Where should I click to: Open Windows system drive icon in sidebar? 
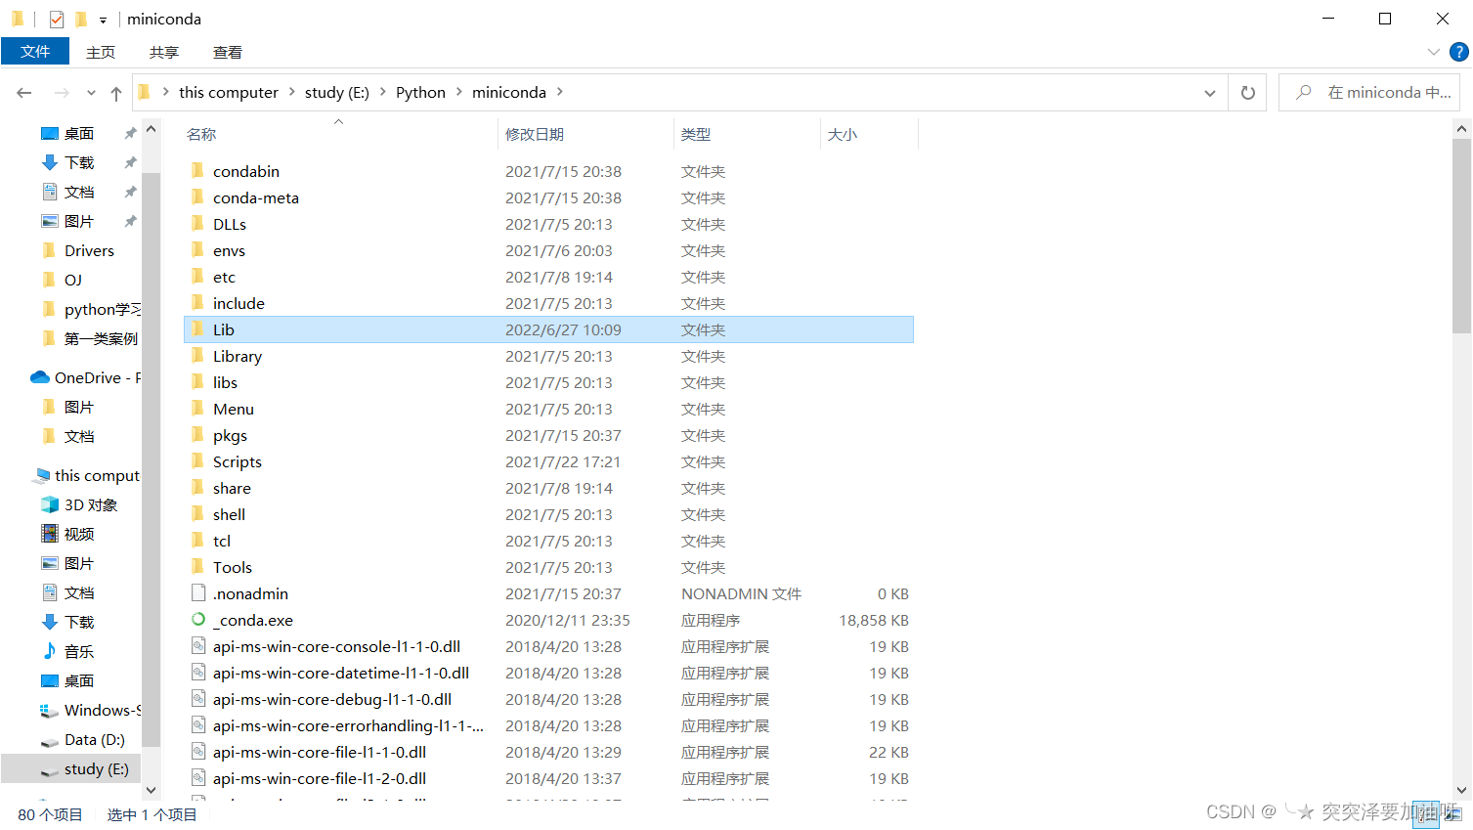tap(50, 710)
